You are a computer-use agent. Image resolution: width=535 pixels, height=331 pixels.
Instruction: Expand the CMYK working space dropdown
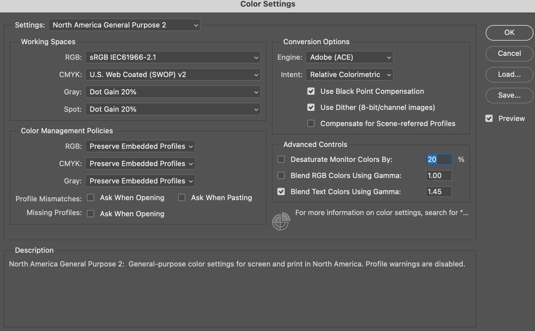click(x=173, y=75)
